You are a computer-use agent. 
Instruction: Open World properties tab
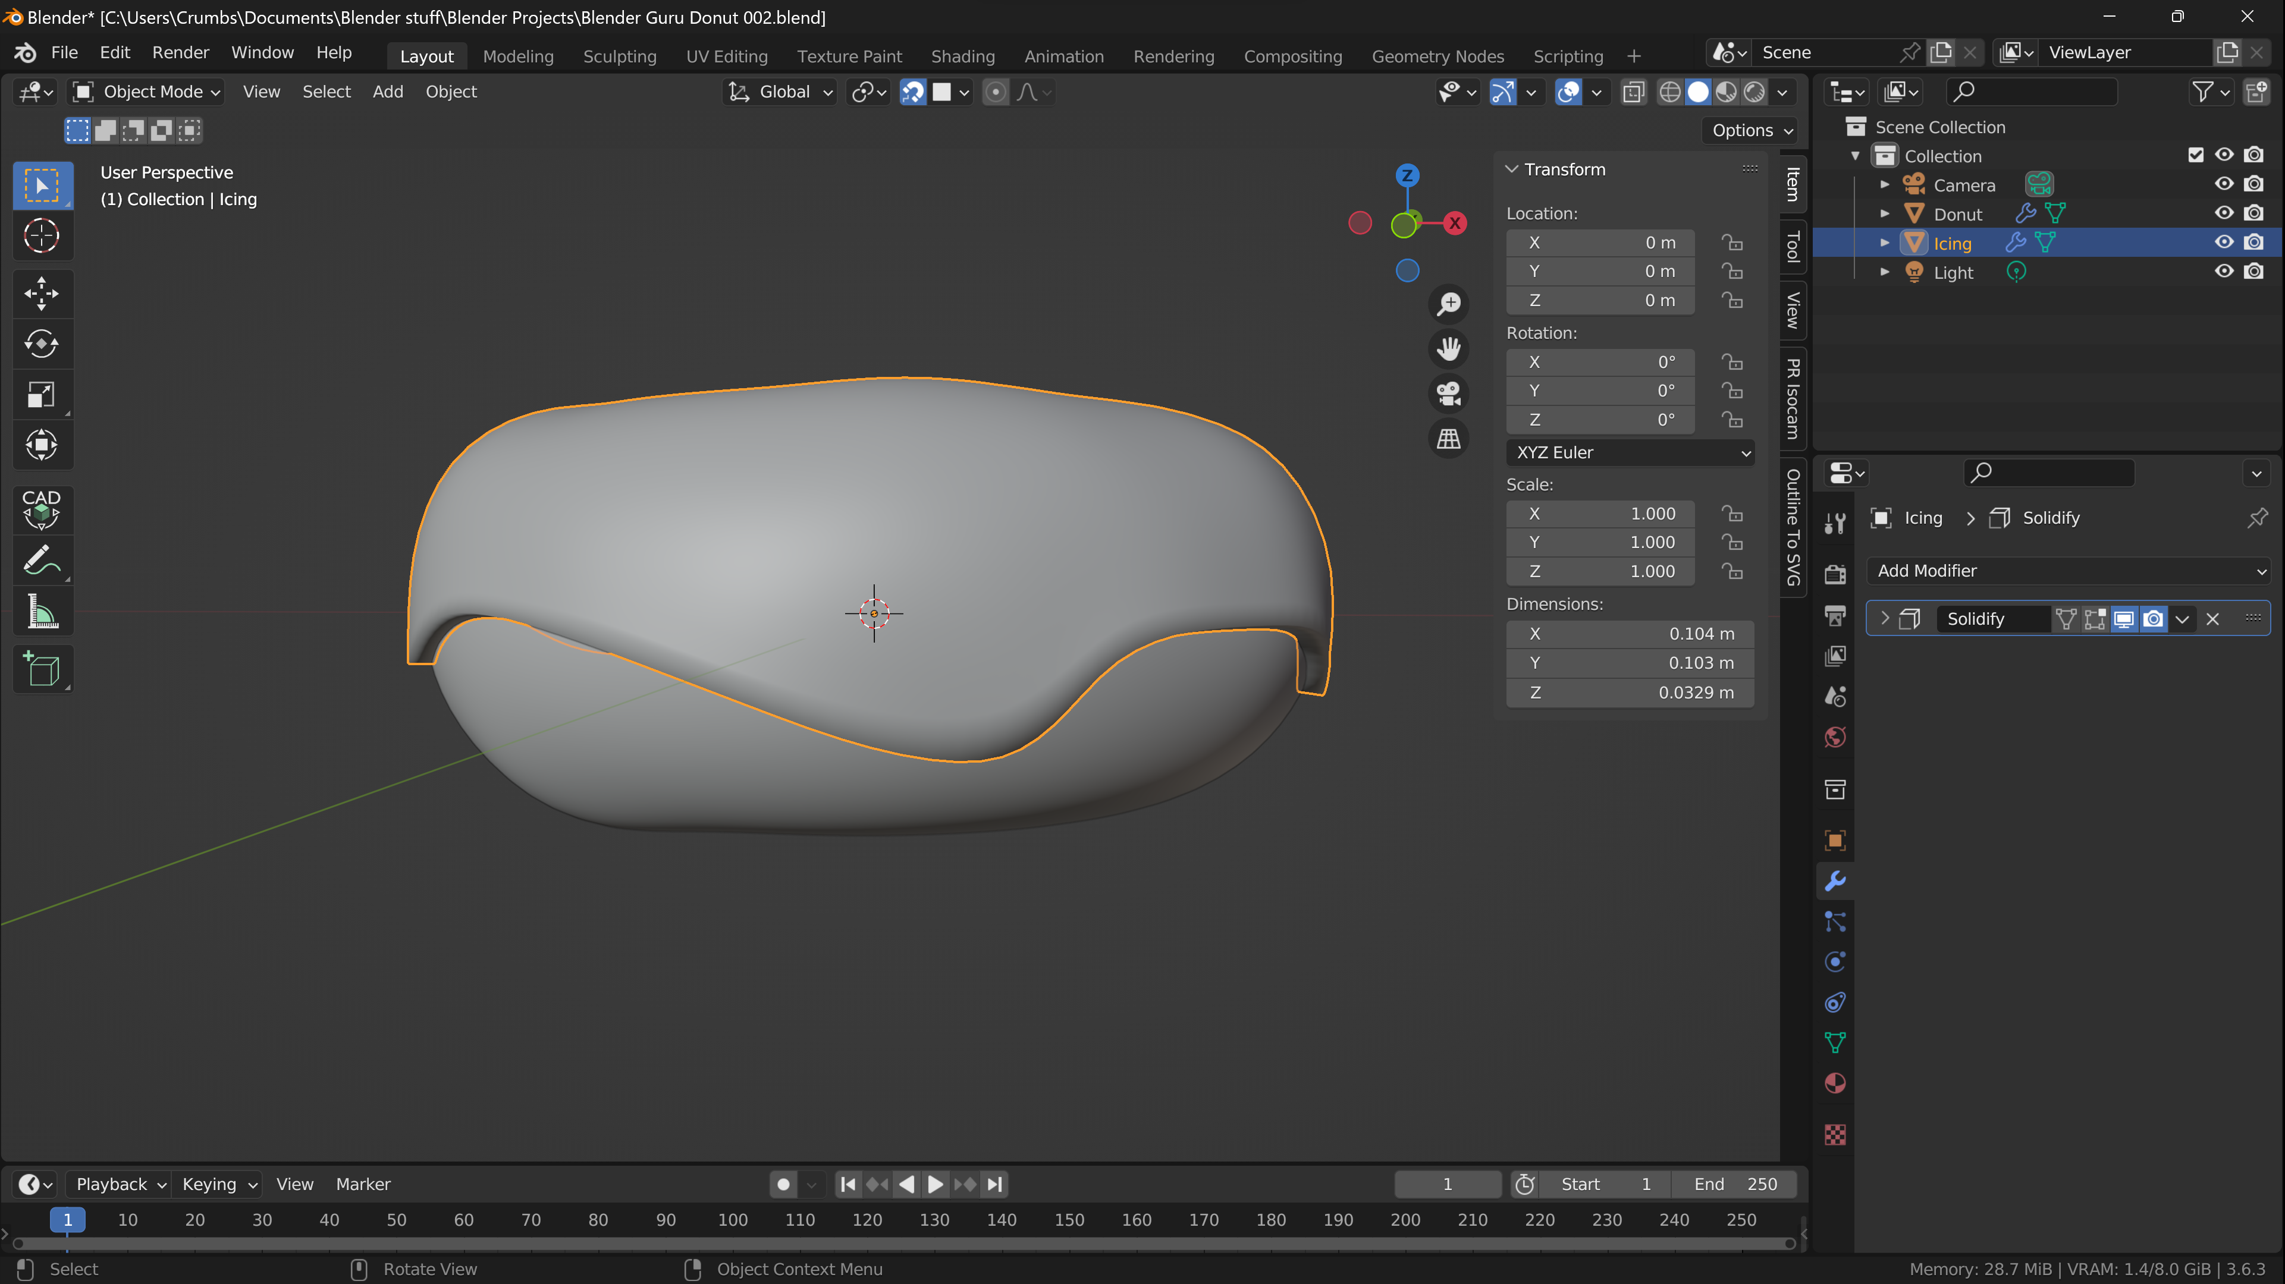[x=1834, y=738]
